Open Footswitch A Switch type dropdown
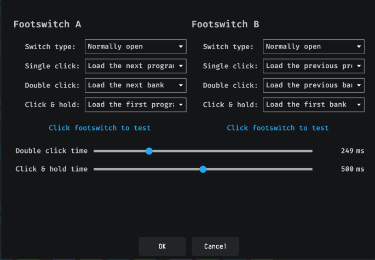Viewport: 375px width, 260px height. click(x=136, y=47)
